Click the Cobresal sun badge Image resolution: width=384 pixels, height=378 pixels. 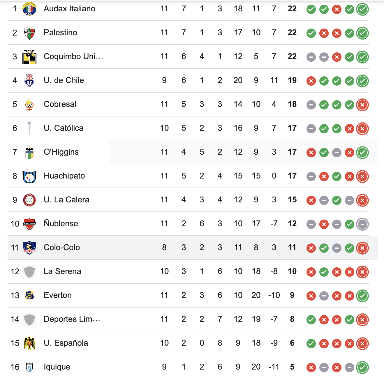(29, 104)
